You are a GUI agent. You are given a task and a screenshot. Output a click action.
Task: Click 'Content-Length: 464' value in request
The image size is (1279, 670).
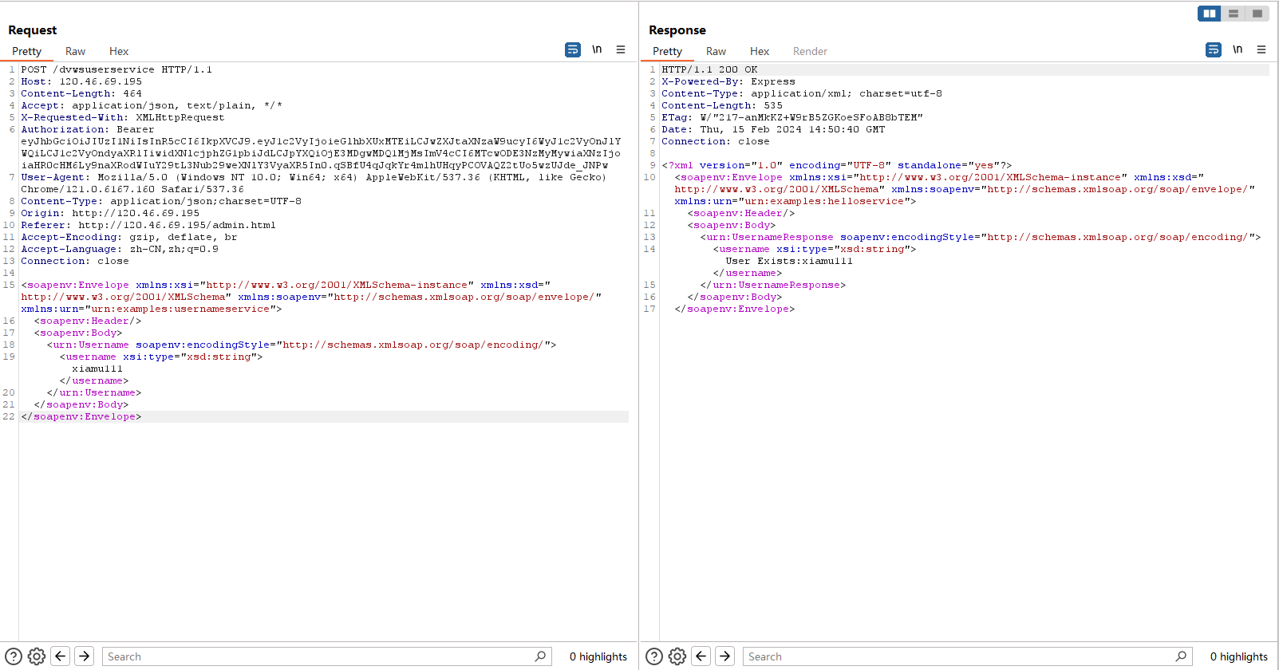pyautogui.click(x=132, y=93)
